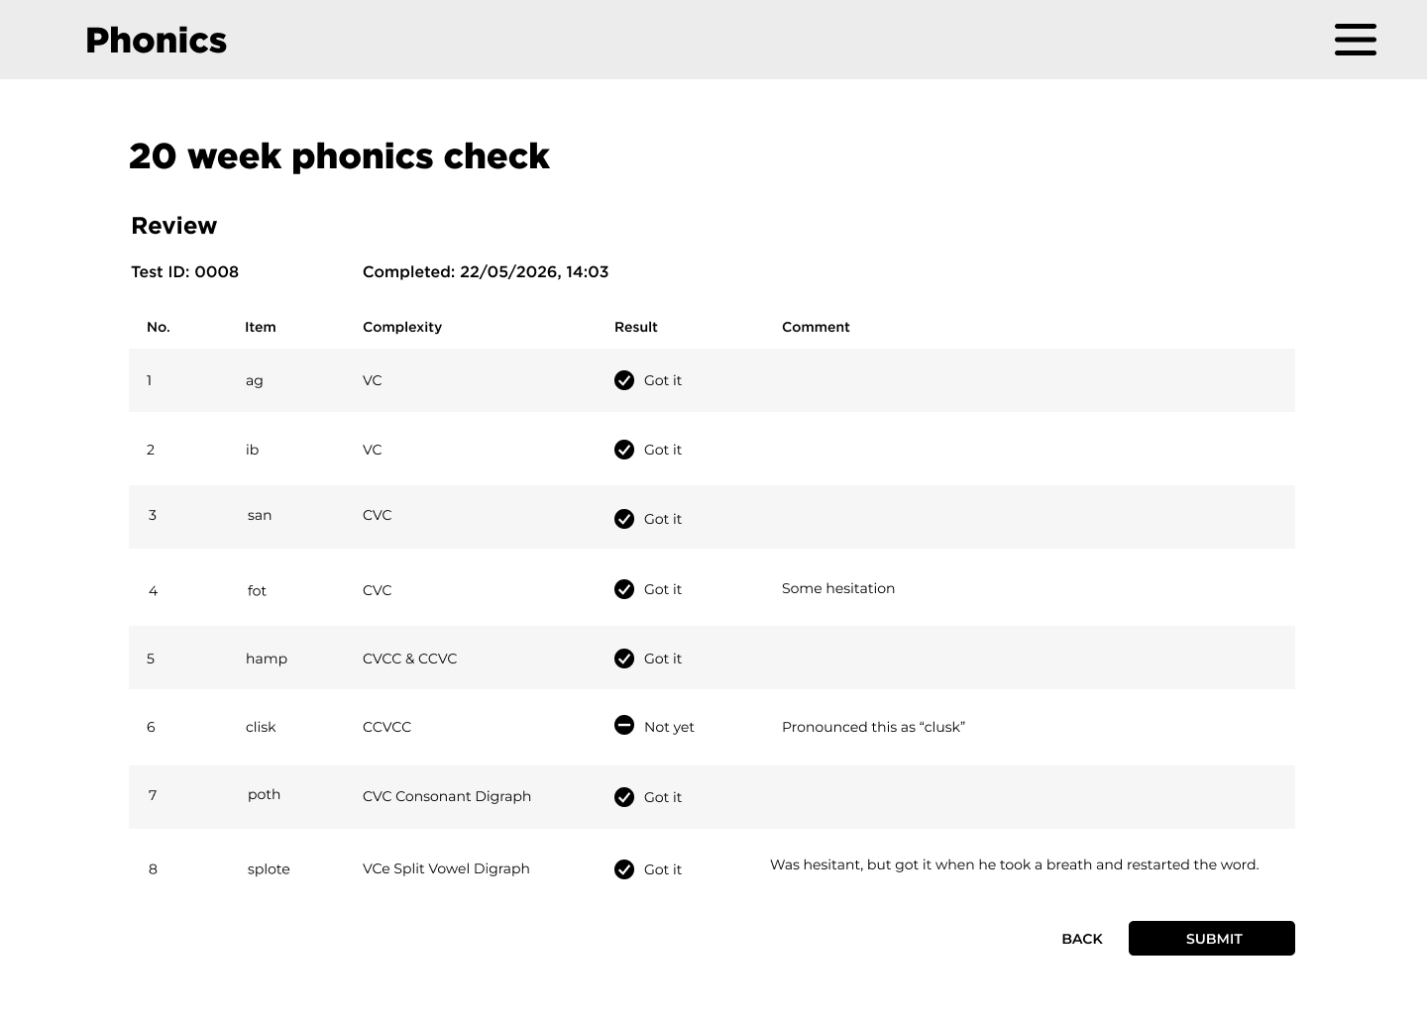Open the hamburger menu
The width and height of the screenshot is (1427, 1014).
(x=1355, y=40)
